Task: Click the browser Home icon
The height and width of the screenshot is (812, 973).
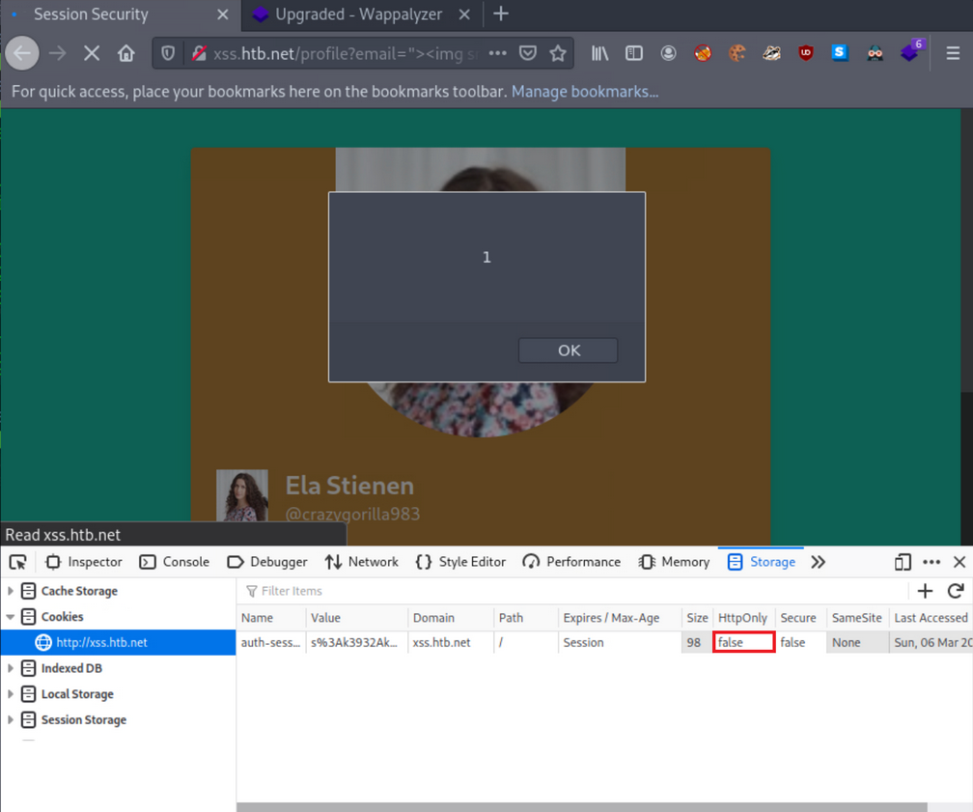Action: [x=126, y=52]
